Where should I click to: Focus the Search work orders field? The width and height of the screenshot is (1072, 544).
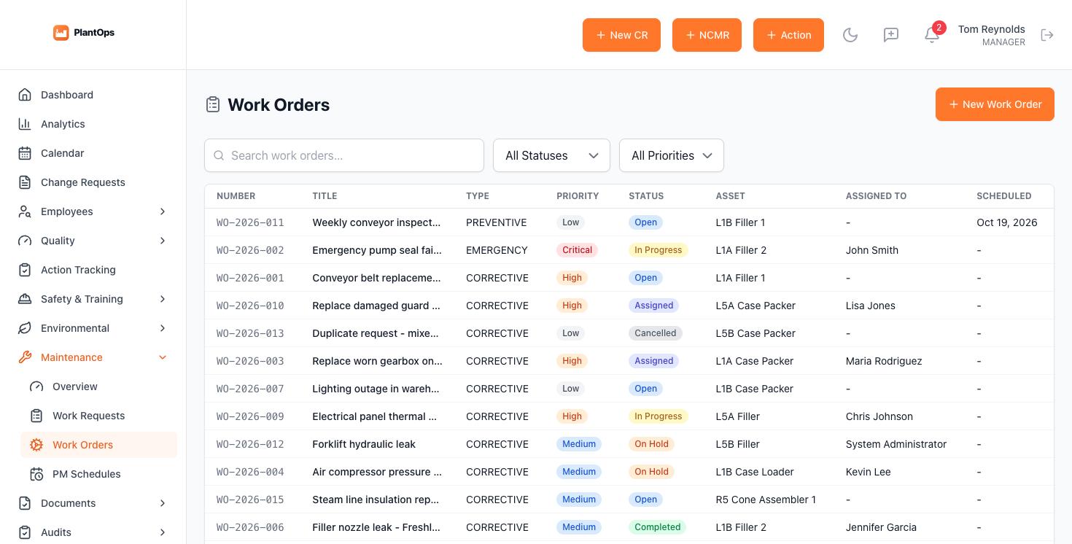(x=344, y=155)
